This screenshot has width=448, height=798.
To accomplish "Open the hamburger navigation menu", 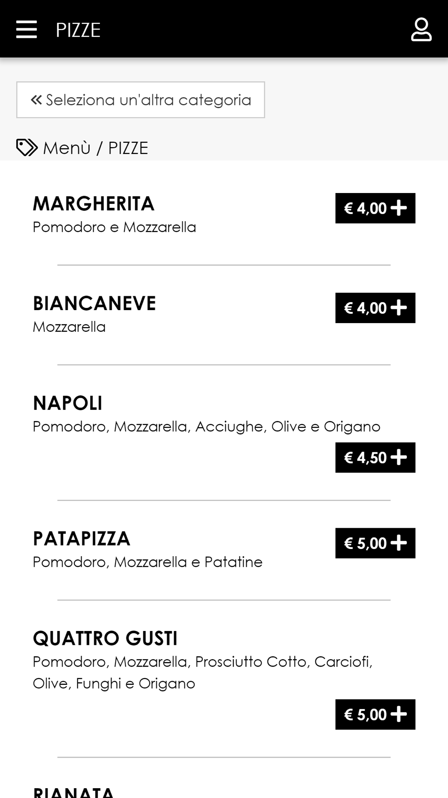I will click(x=26, y=30).
